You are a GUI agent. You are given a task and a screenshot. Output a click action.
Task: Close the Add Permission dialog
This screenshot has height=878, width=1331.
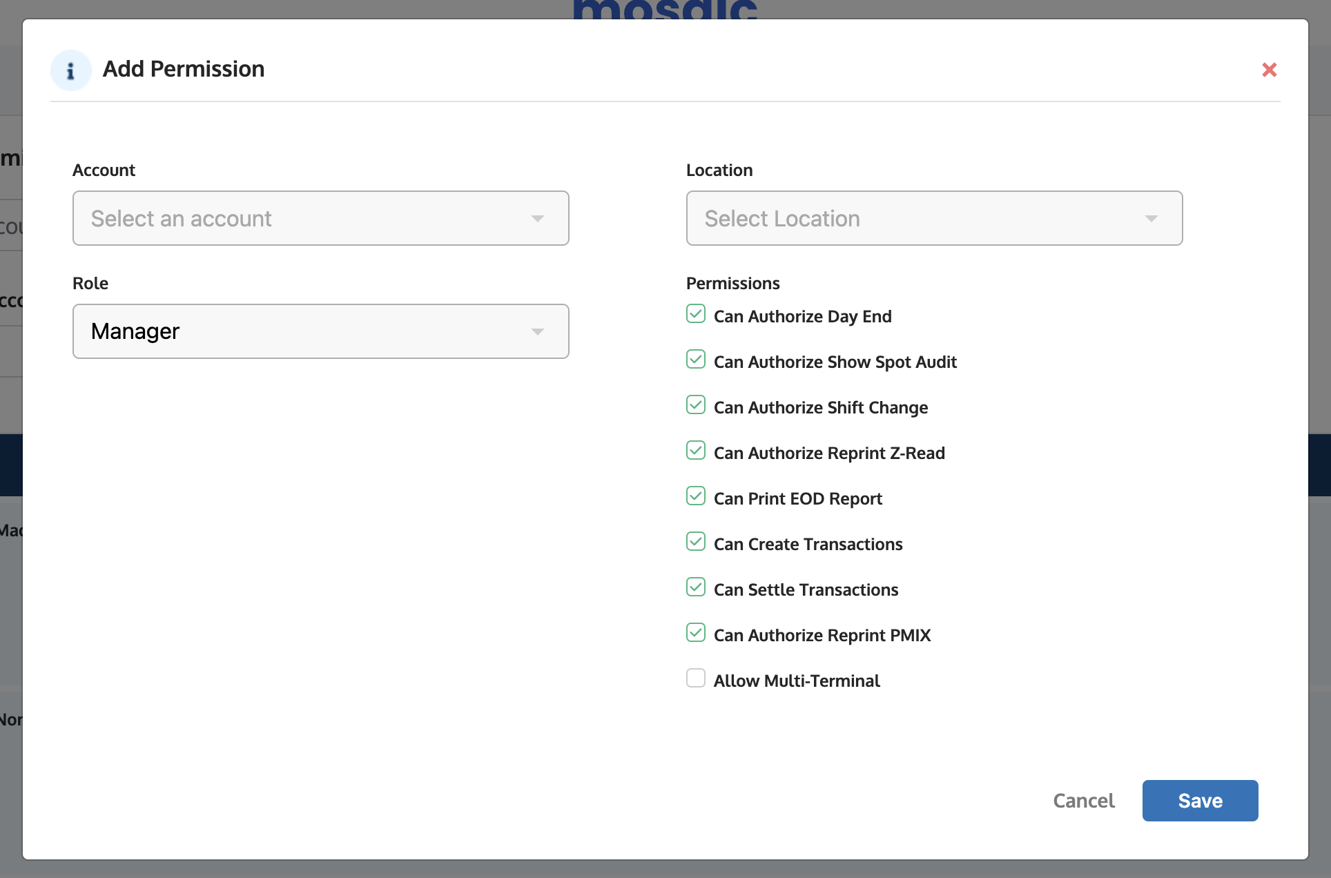(x=1270, y=70)
